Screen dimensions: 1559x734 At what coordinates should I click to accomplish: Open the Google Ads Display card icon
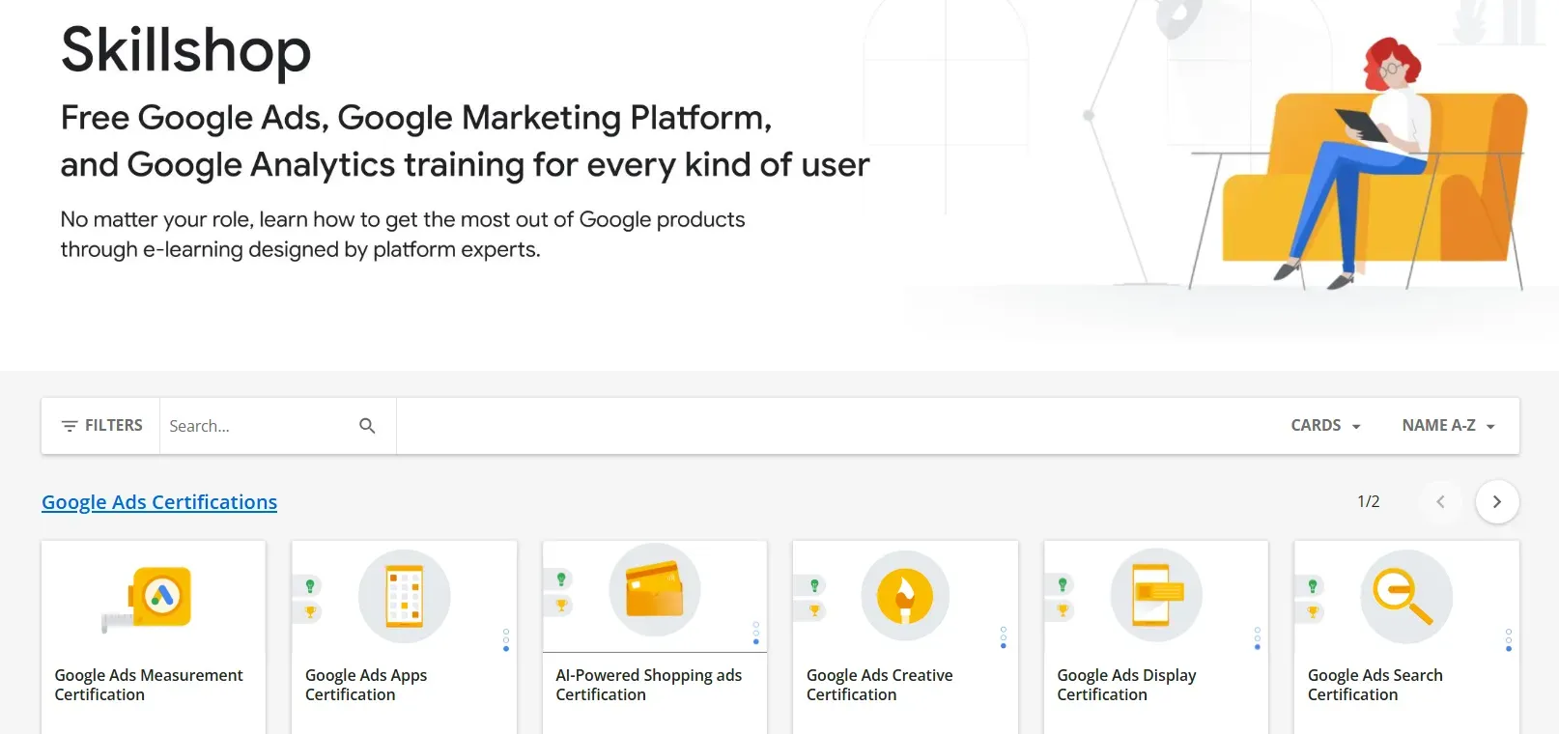(x=1155, y=596)
